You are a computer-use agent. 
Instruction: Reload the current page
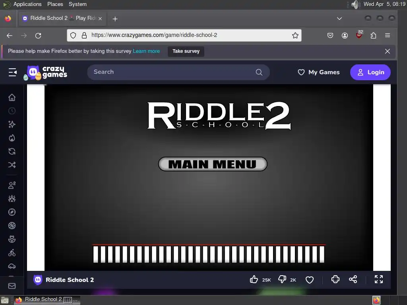[38, 35]
